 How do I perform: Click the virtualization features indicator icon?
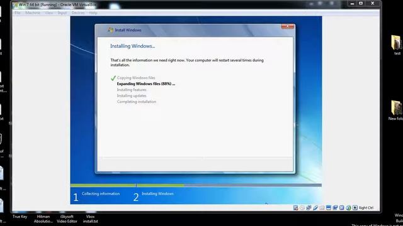click(341, 208)
